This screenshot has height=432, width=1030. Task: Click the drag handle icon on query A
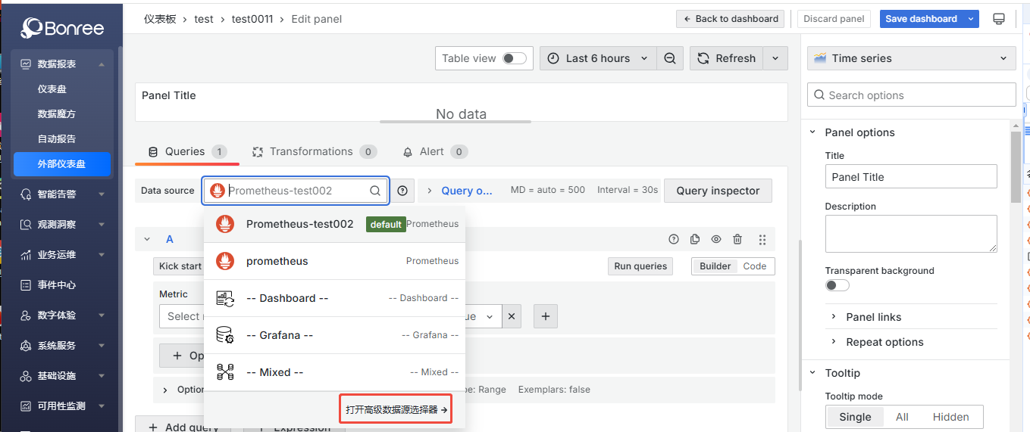[762, 240]
